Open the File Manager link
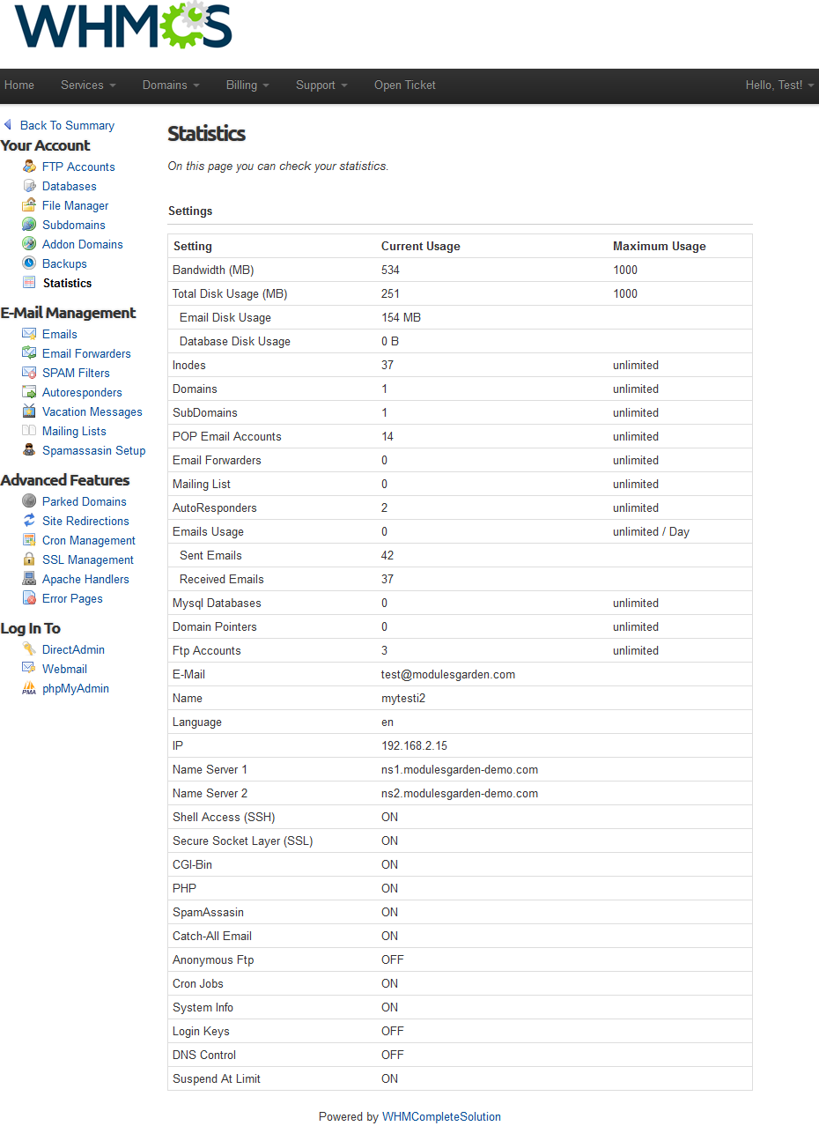819x1126 pixels. pyautogui.click(x=76, y=205)
